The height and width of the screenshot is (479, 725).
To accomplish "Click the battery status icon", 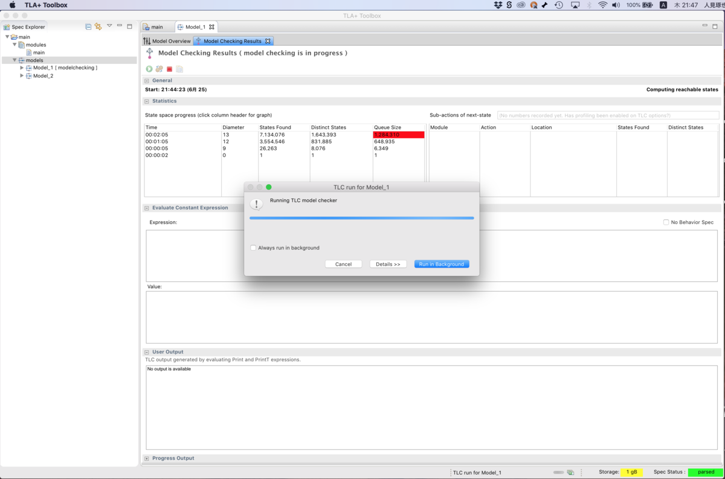I will (648, 5).
